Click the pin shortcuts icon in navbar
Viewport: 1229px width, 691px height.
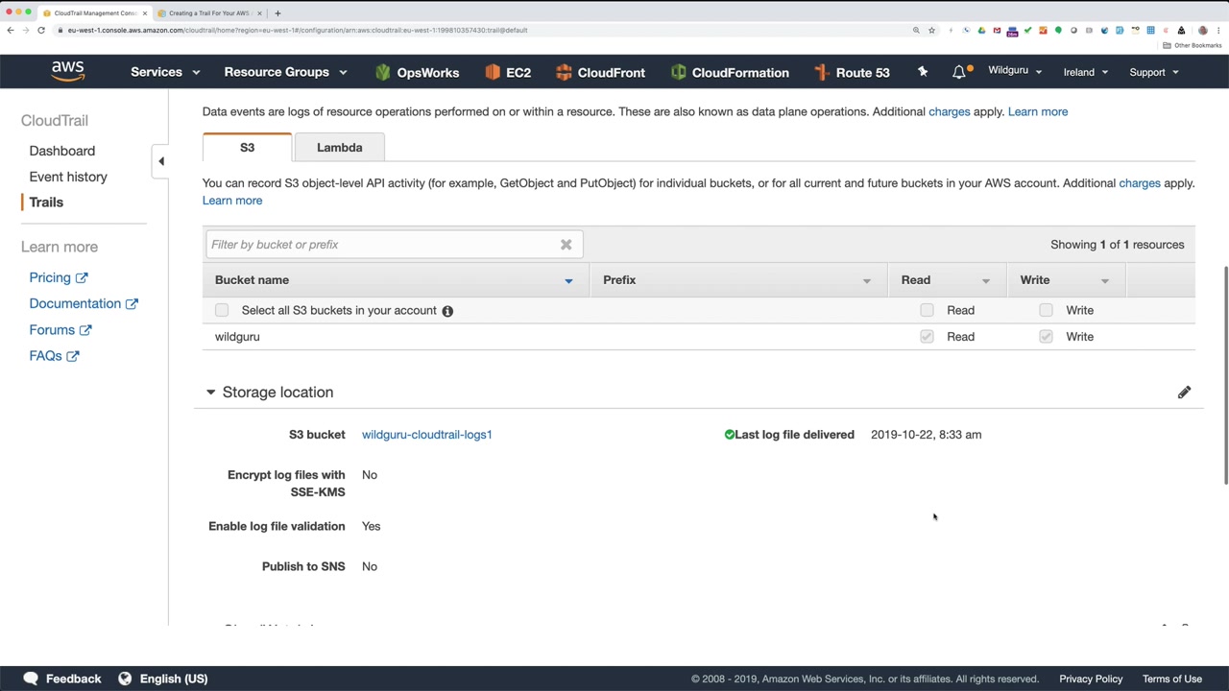click(923, 72)
